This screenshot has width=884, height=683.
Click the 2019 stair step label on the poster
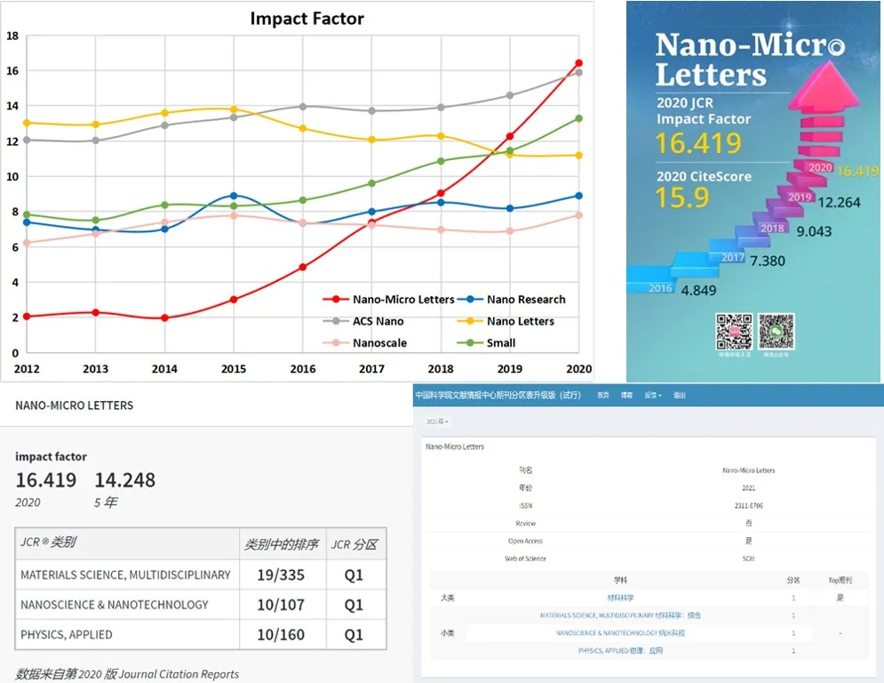(800, 197)
